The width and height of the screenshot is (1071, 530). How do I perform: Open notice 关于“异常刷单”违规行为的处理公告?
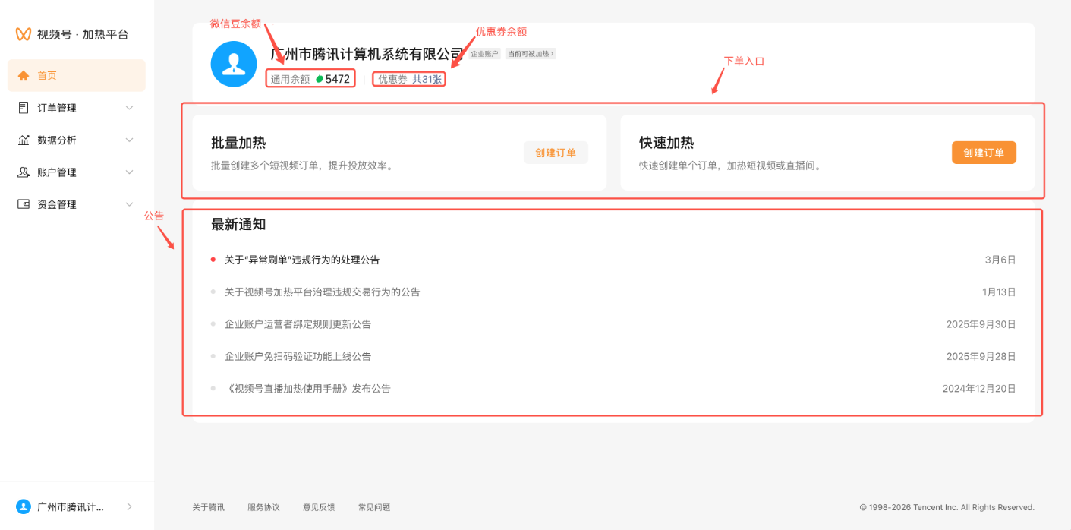point(302,260)
